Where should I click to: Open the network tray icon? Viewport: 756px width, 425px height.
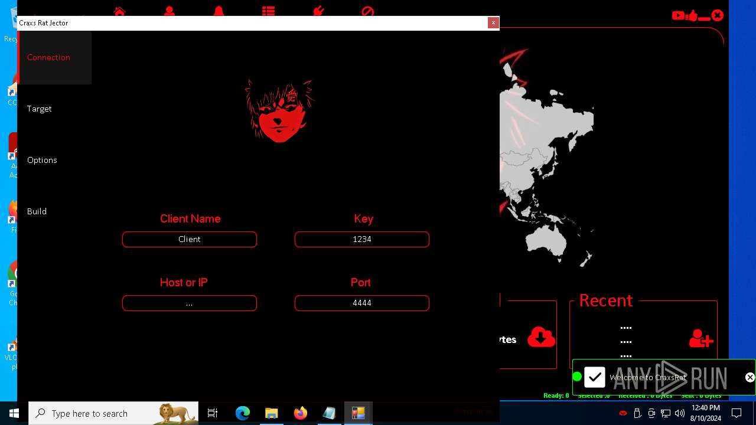[666, 413]
